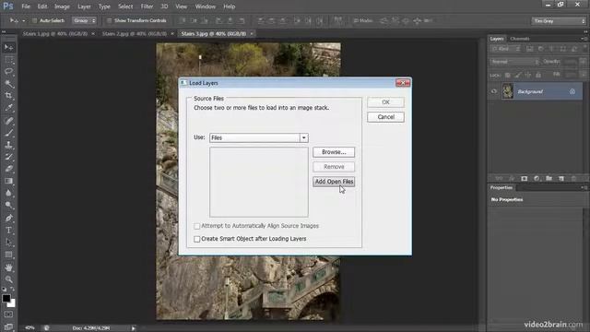Select the Eyedropper tool
590x332 pixels.
point(8,108)
